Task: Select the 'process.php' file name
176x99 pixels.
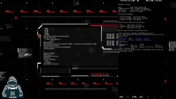Action: pos(159,47)
